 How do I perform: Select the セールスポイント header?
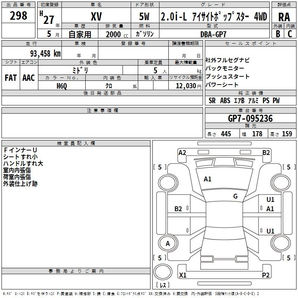click(250, 43)
